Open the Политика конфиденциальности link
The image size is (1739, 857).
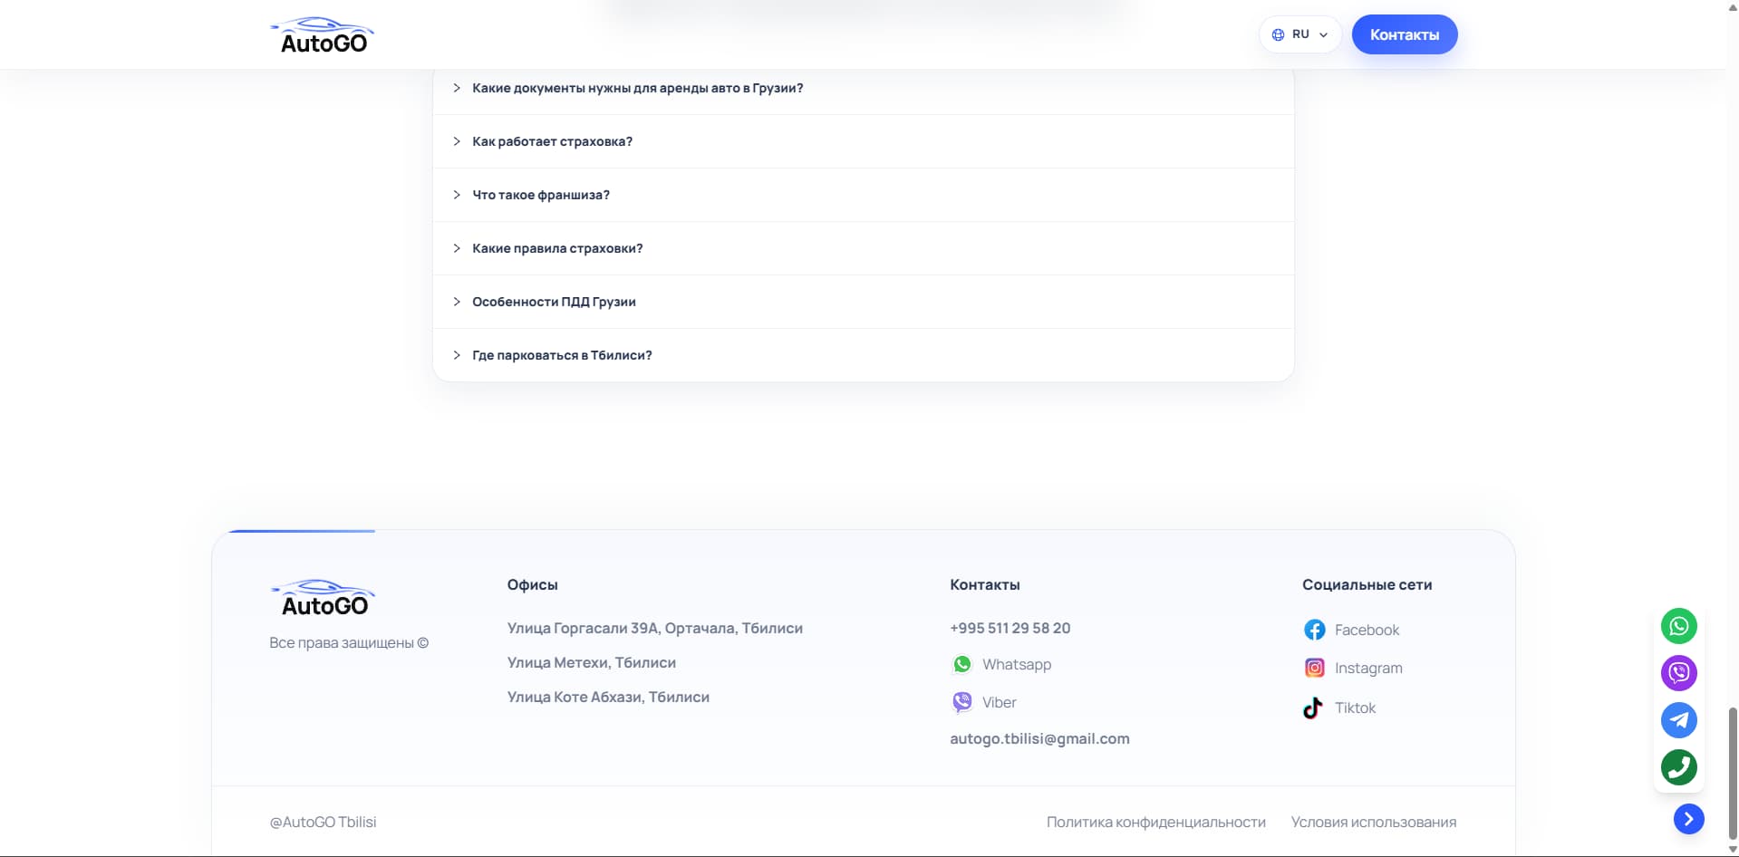[1155, 822]
